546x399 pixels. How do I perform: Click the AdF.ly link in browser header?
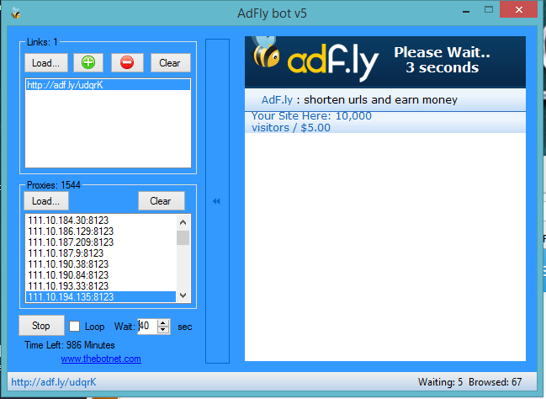(x=277, y=100)
